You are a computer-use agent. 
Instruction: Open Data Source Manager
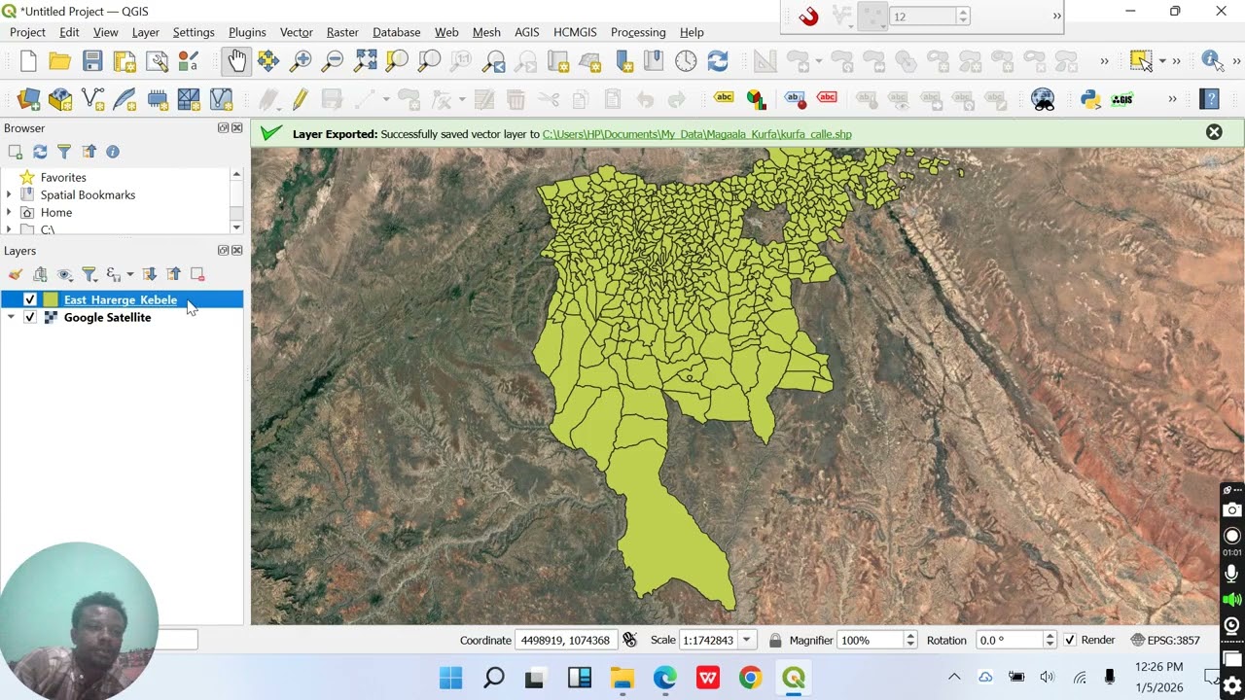coord(28,99)
